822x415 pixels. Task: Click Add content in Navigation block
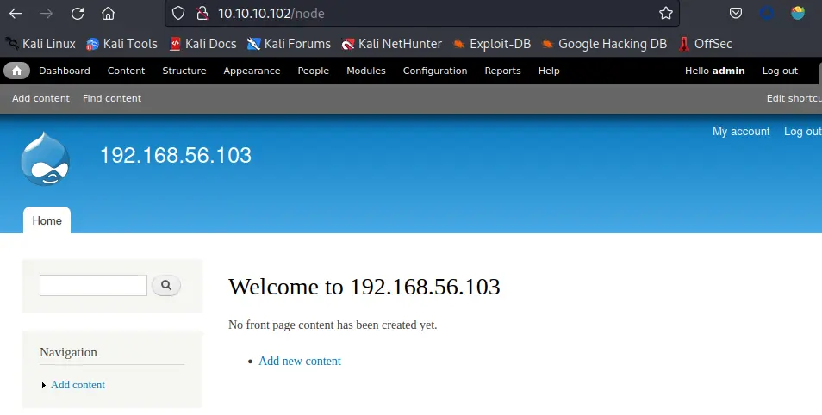78,385
